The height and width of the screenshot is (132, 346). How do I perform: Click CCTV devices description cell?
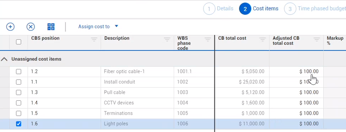coord(137,103)
